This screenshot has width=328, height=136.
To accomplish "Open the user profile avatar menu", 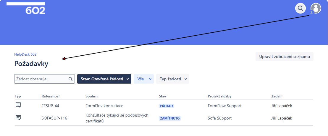I will [316, 8].
